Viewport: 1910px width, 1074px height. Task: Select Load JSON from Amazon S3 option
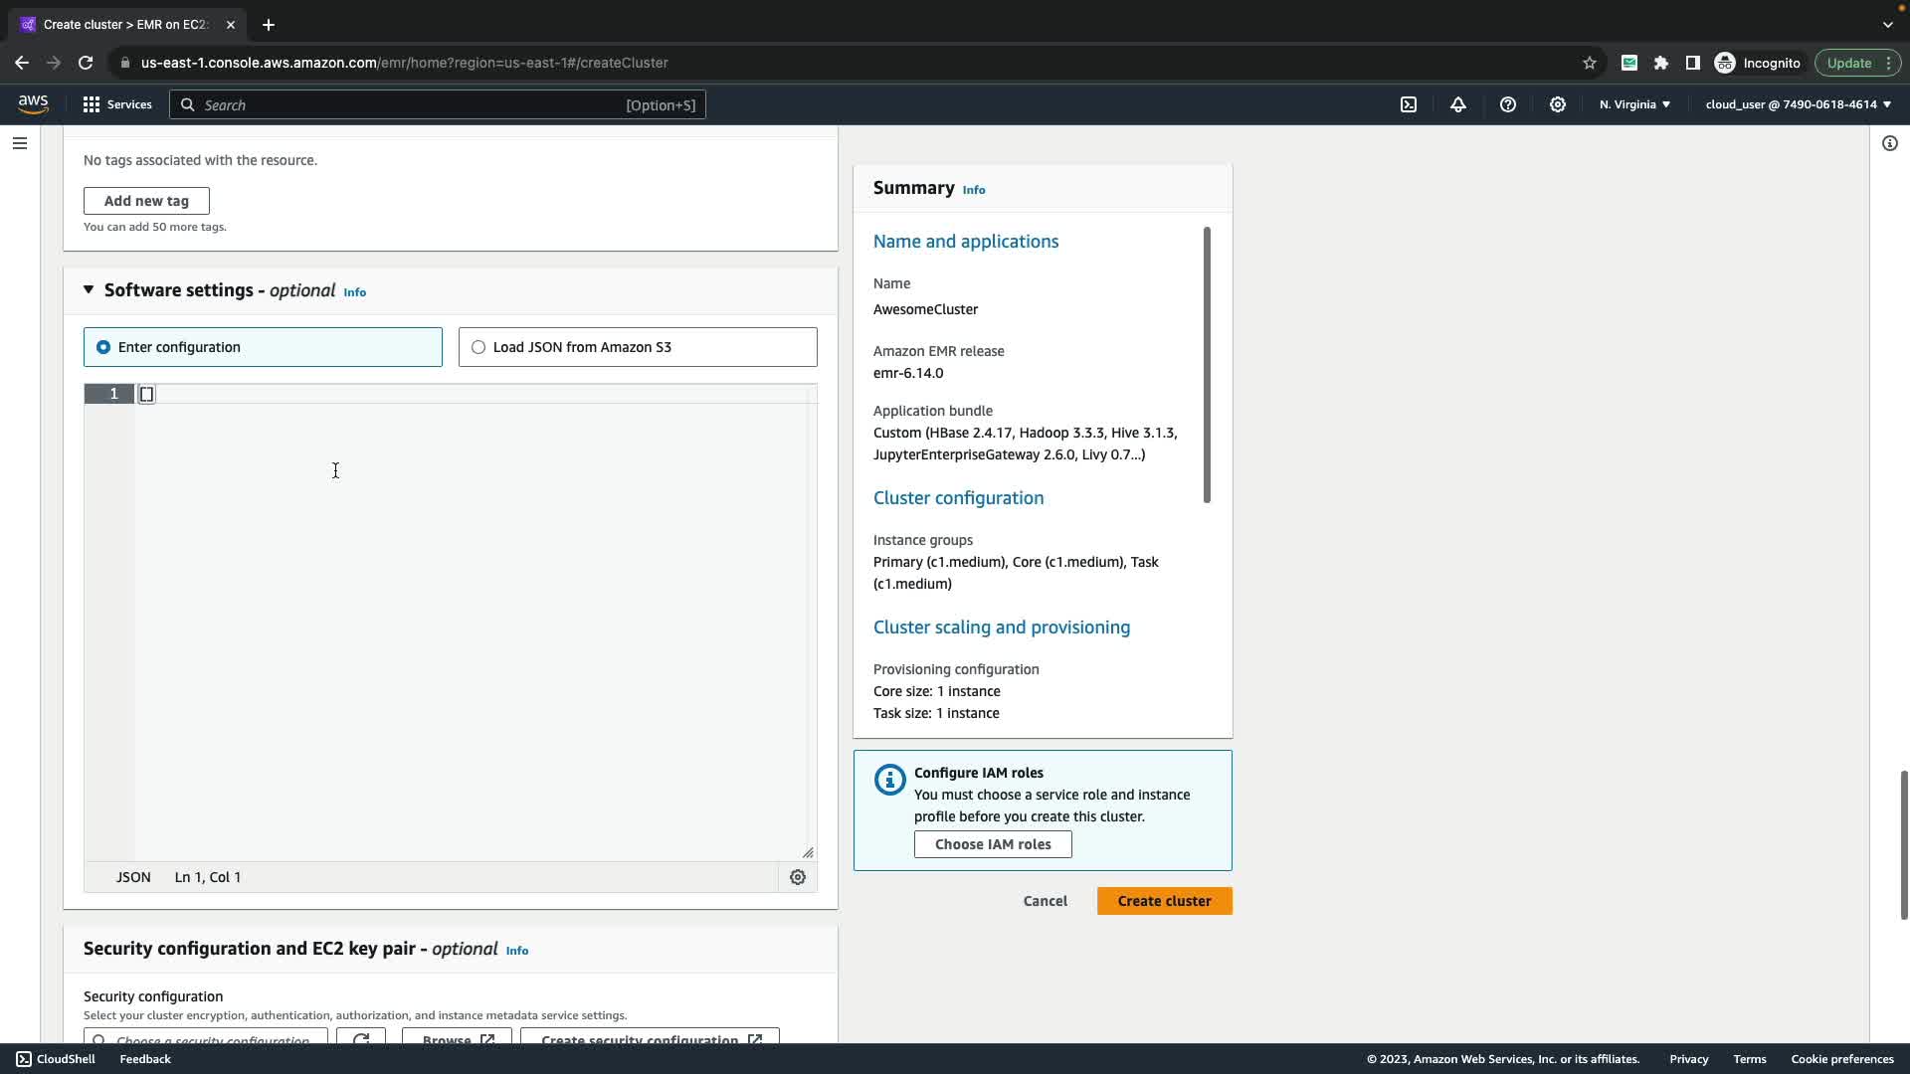click(478, 347)
